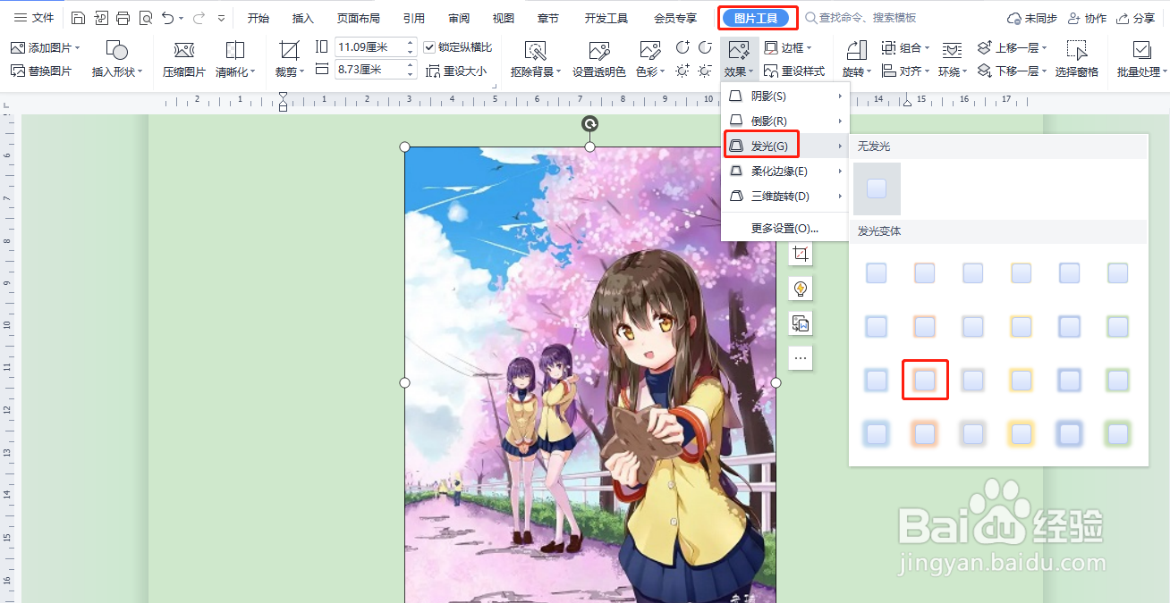The height and width of the screenshot is (603, 1170).
Task: Open 倒影(R) Reflection submenu
Action: tap(785, 121)
